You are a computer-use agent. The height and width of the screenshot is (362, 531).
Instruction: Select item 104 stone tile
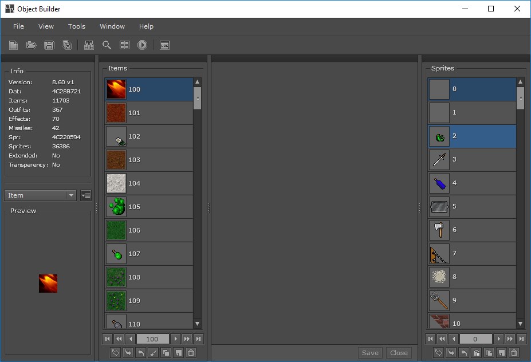pos(149,183)
